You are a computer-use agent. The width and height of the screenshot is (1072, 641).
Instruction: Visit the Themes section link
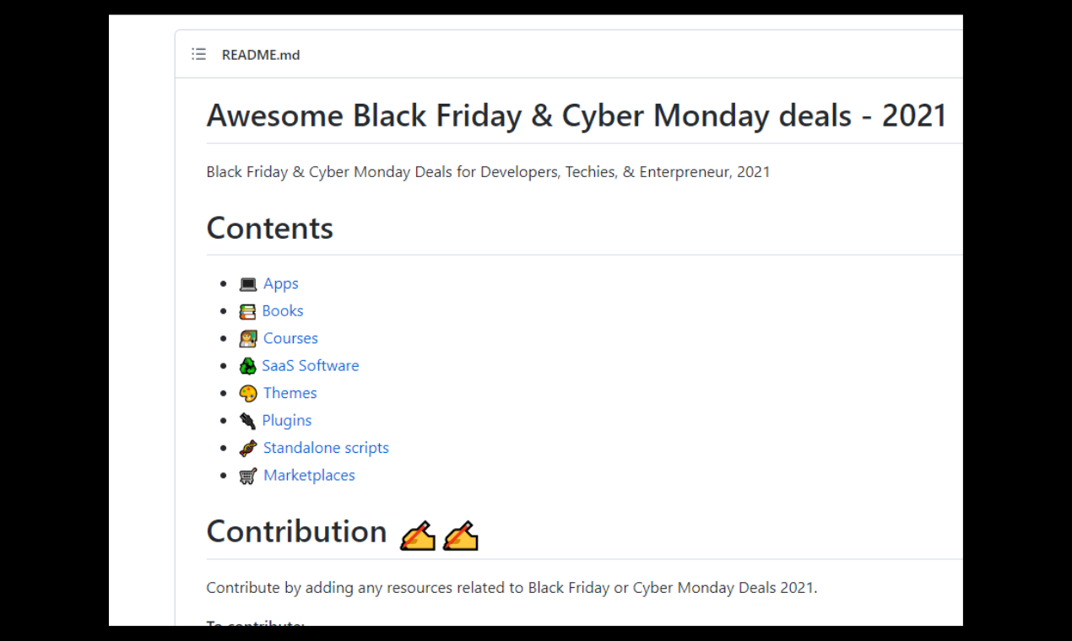[x=290, y=392]
